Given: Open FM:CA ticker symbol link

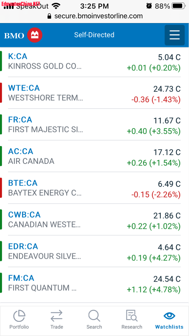Looking at the screenshot, I should (x=21, y=278).
